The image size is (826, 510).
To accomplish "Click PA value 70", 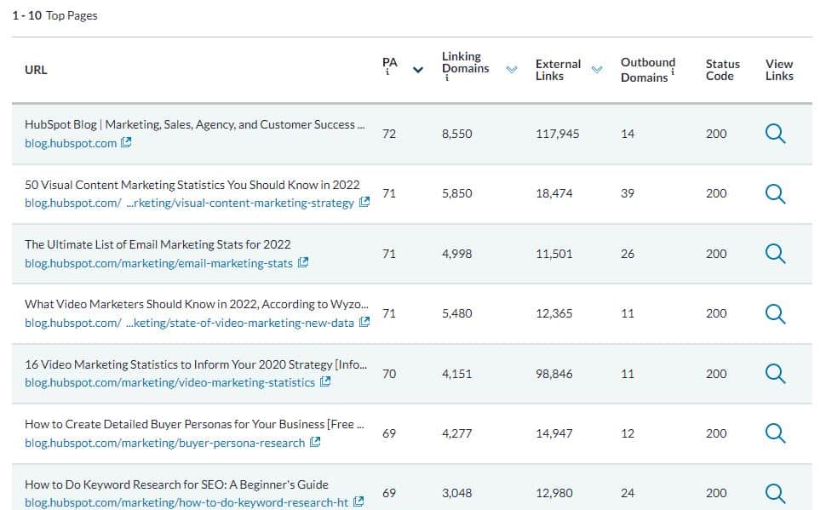I will click(389, 374).
